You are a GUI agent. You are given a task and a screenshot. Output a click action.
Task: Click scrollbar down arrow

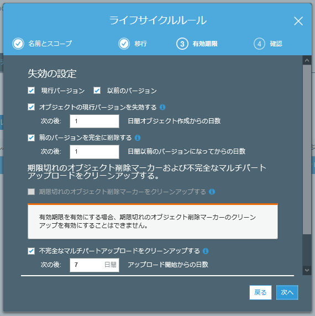[x=307, y=271]
